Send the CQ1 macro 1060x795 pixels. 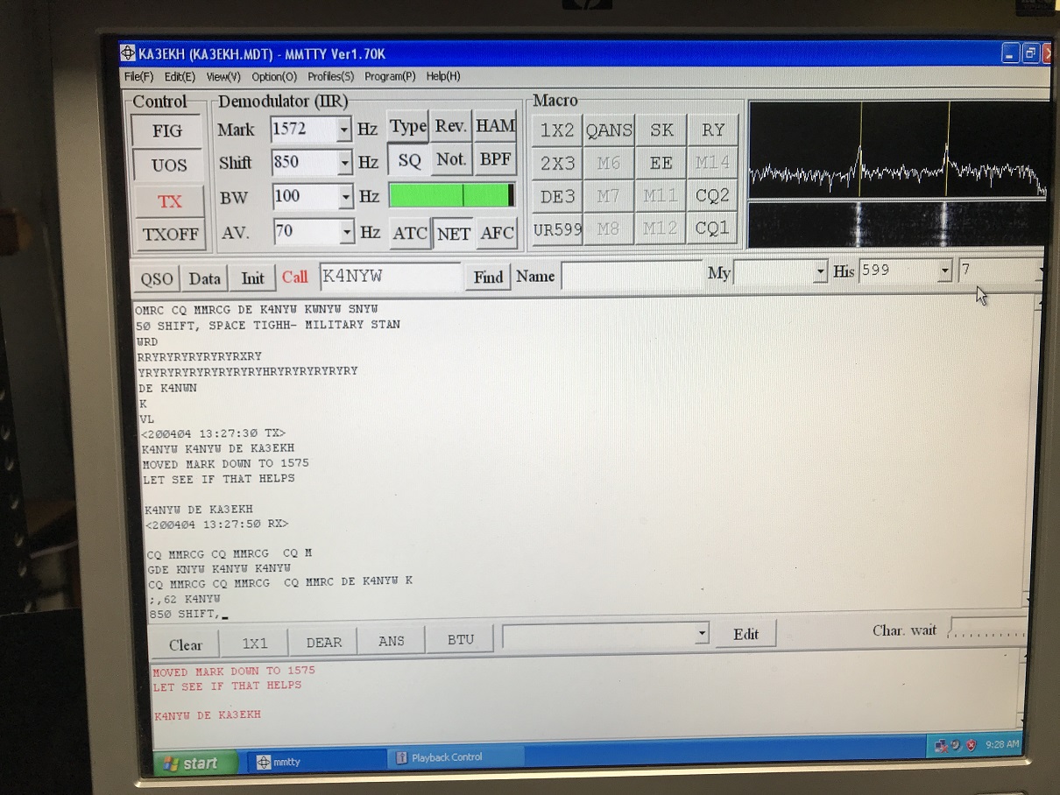coord(713,229)
